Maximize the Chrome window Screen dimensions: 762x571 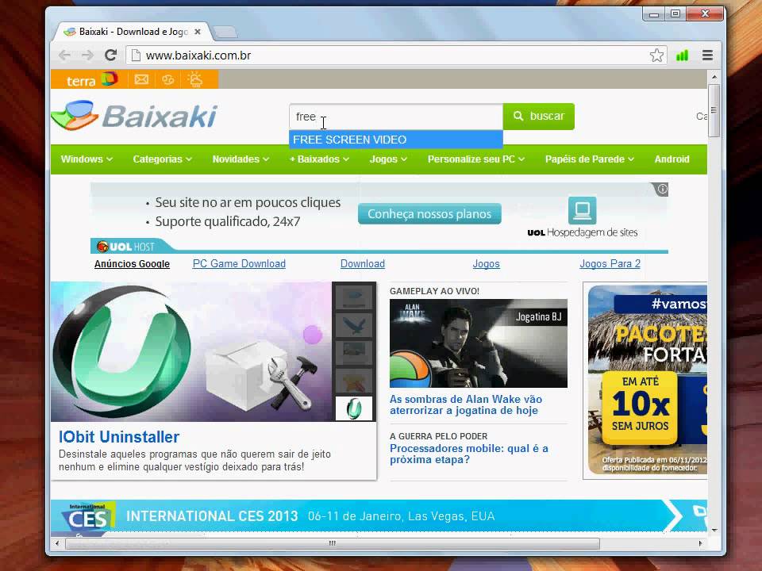pyautogui.click(x=675, y=14)
